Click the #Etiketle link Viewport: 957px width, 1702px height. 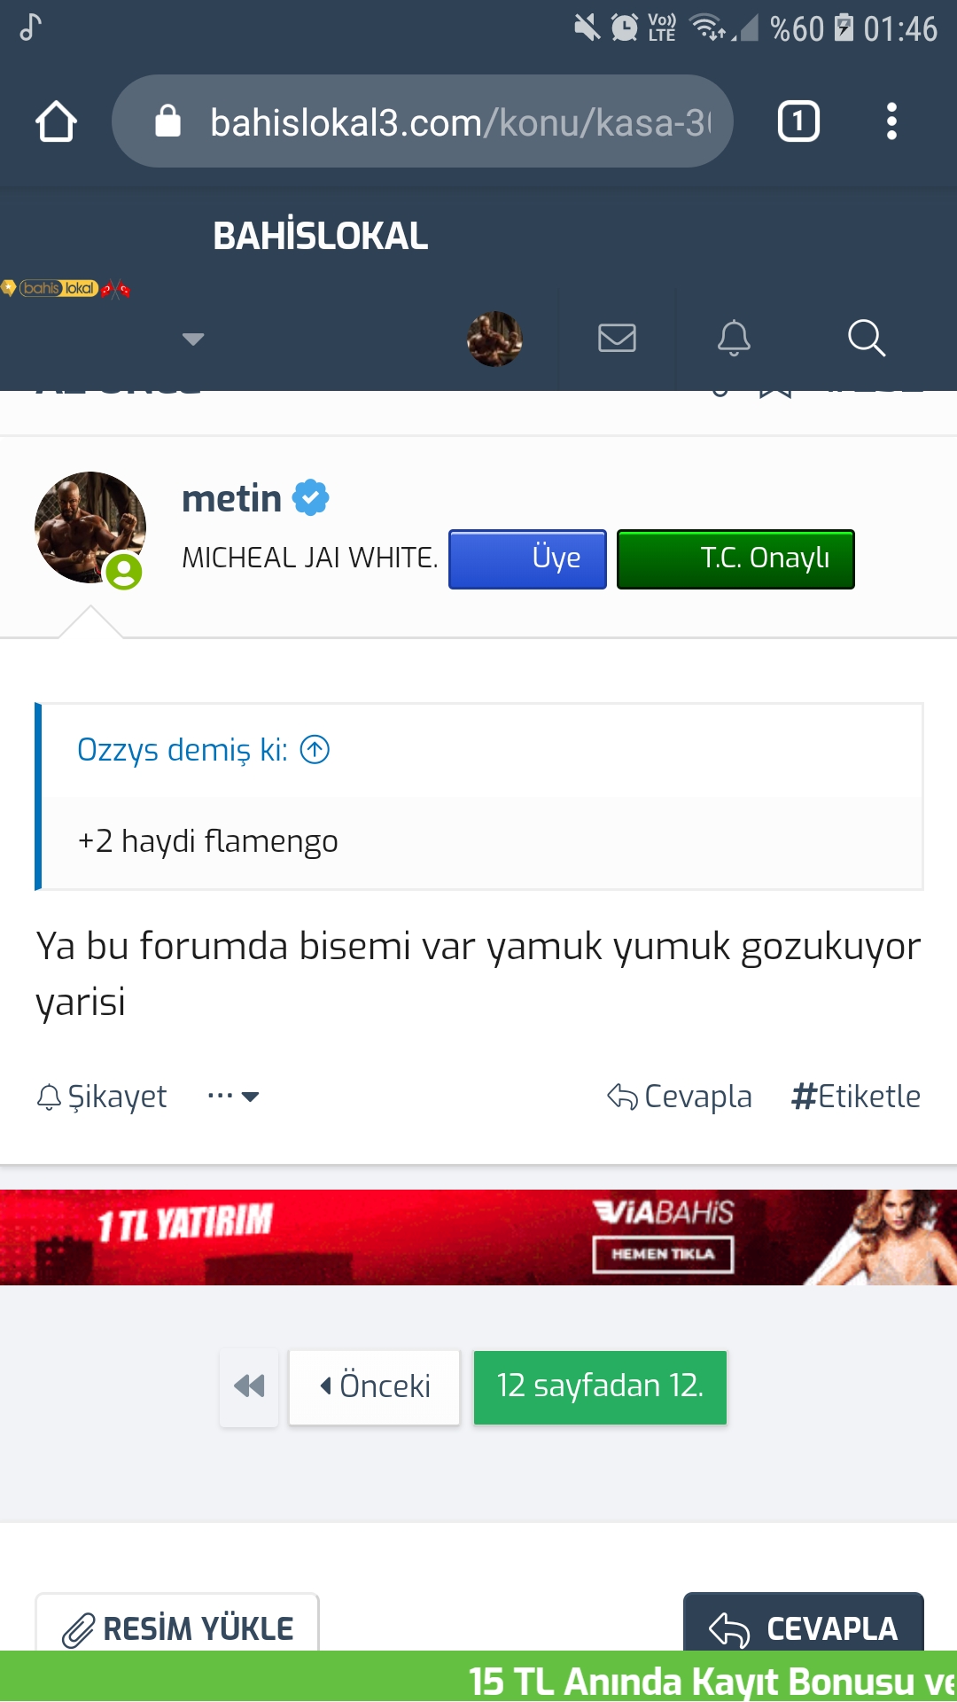click(x=856, y=1097)
